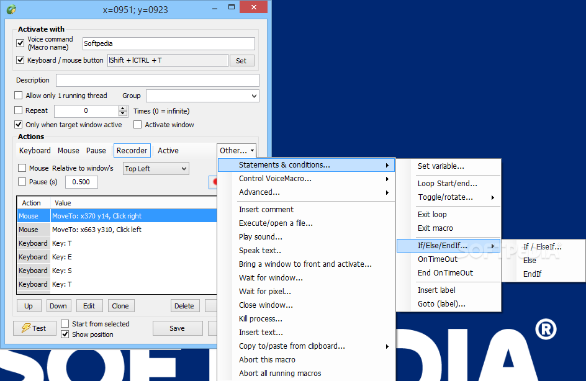Screen dimensions: 586x381
Task: Decrease the Repeat times with down arrow
Action: (x=122, y=114)
